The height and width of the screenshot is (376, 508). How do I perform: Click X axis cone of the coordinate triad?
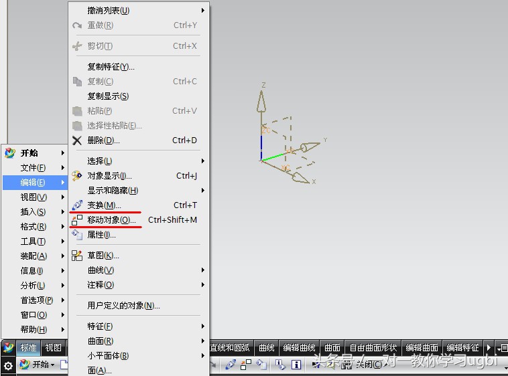click(300, 178)
